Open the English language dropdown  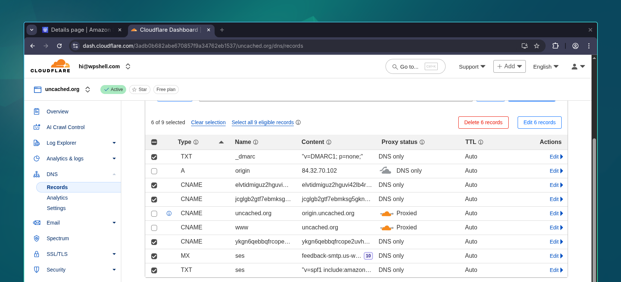[x=546, y=66]
